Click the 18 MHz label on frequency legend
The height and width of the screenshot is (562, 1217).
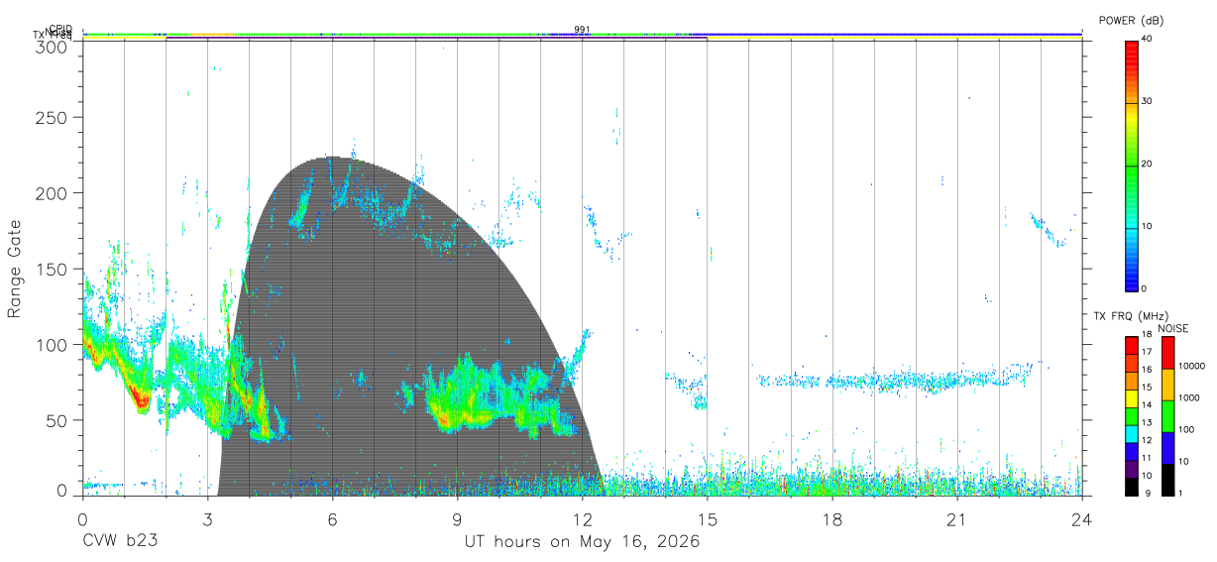(1147, 334)
